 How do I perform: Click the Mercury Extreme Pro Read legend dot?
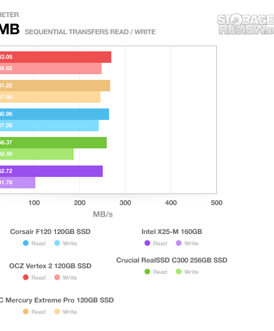(26, 312)
